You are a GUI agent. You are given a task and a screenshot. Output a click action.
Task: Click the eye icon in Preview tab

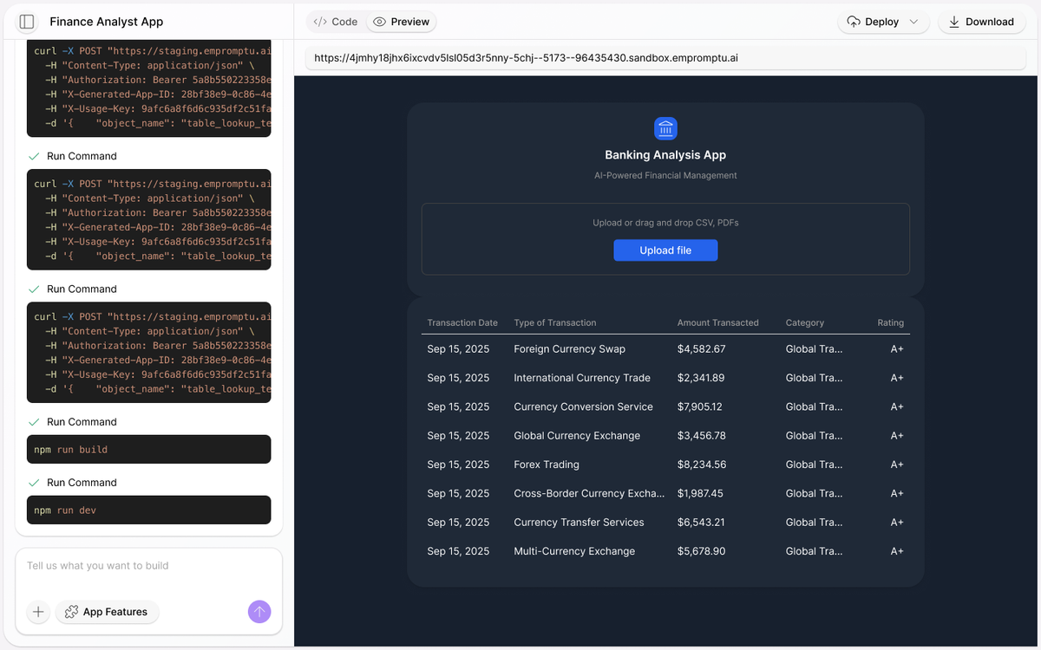[x=379, y=22]
